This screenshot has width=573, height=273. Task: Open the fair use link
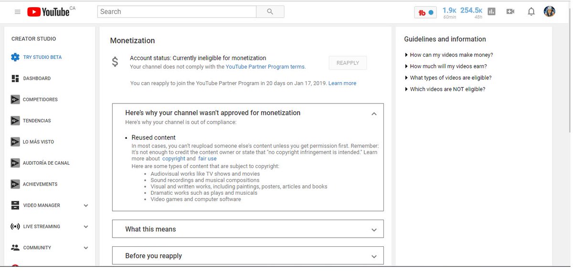tap(207, 158)
